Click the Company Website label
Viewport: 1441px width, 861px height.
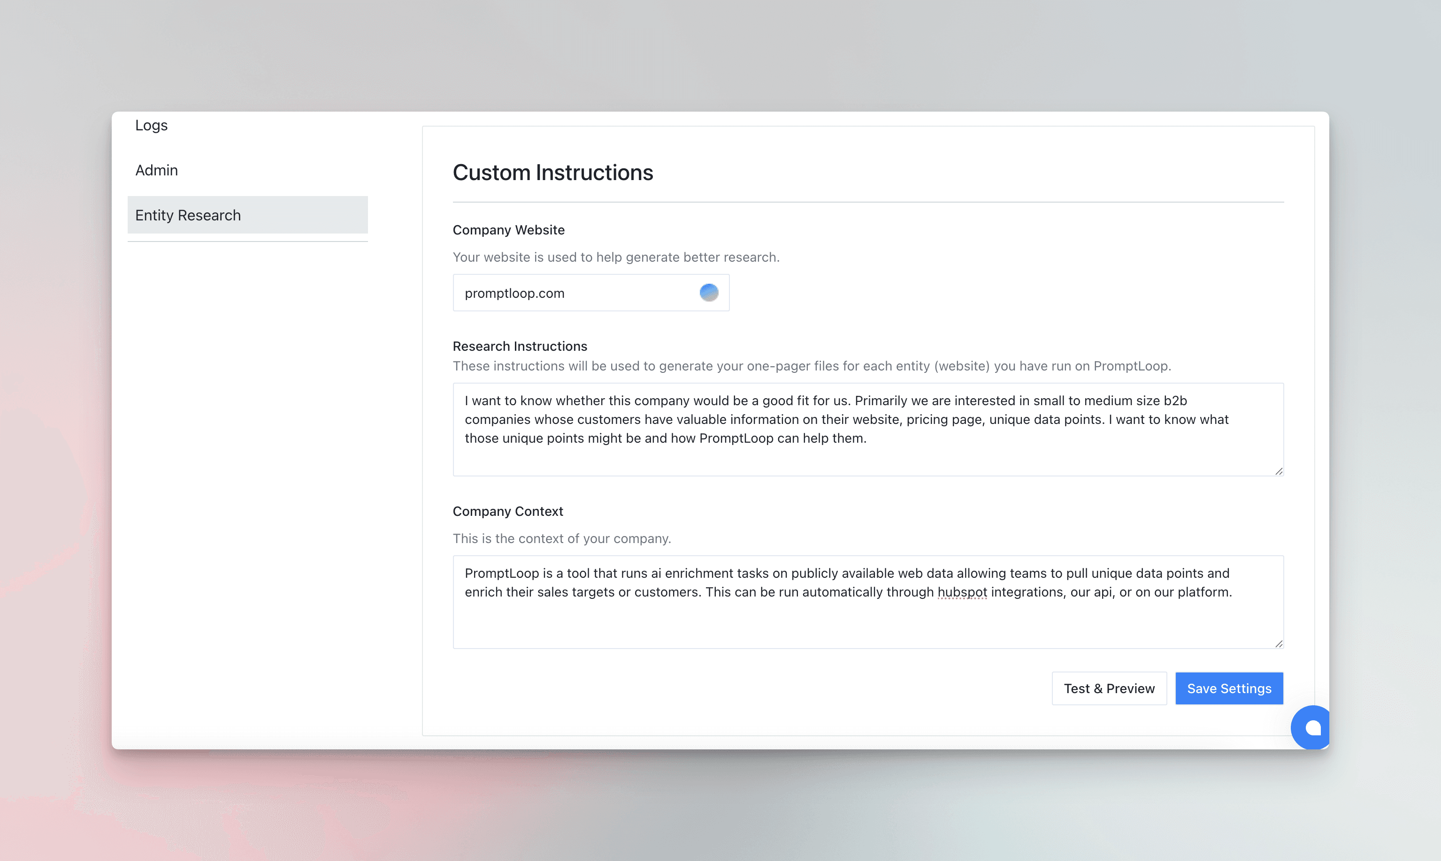[508, 230]
